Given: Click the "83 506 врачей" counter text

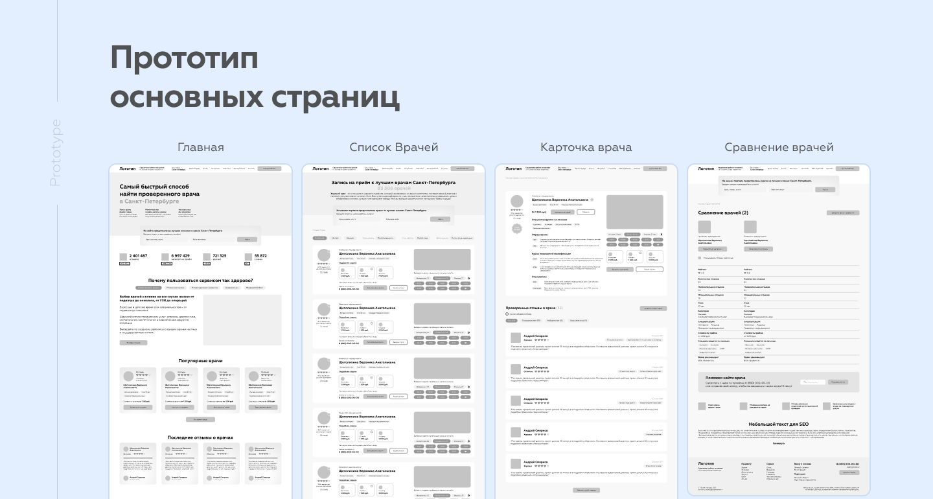Looking at the screenshot, I should [393, 188].
